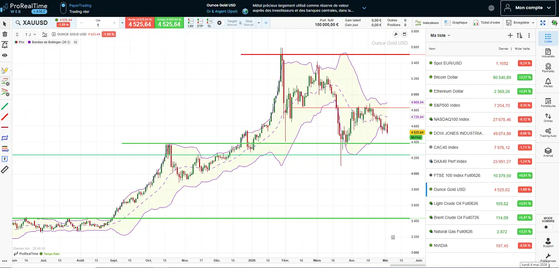
Task: Increase quantity with the plus button
Action: click(x=114, y=23)
